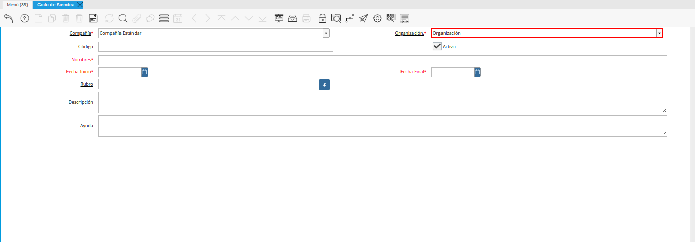Screen dimensions: 695x242
Task: Select the Ciclo de Siembra tab
Action: (x=56, y=4)
